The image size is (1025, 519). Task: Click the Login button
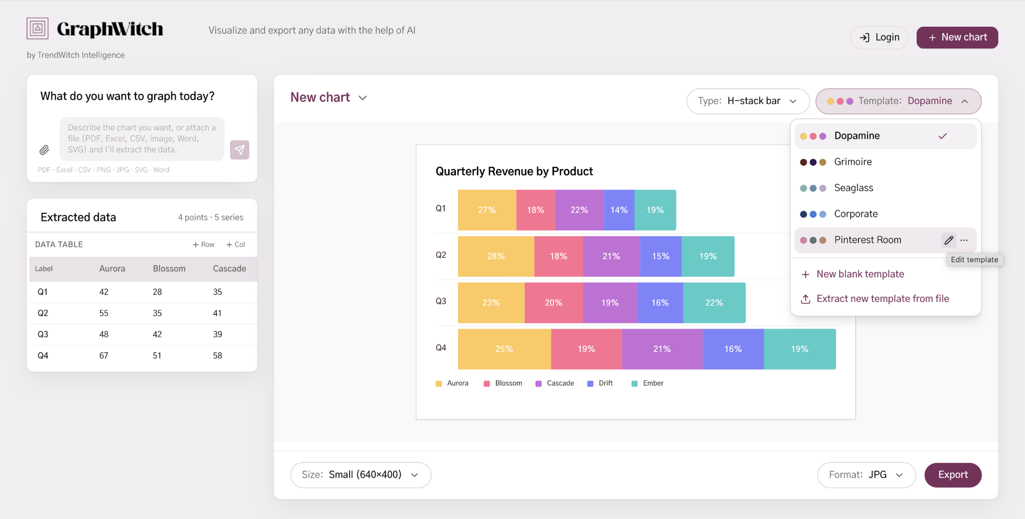coord(879,37)
